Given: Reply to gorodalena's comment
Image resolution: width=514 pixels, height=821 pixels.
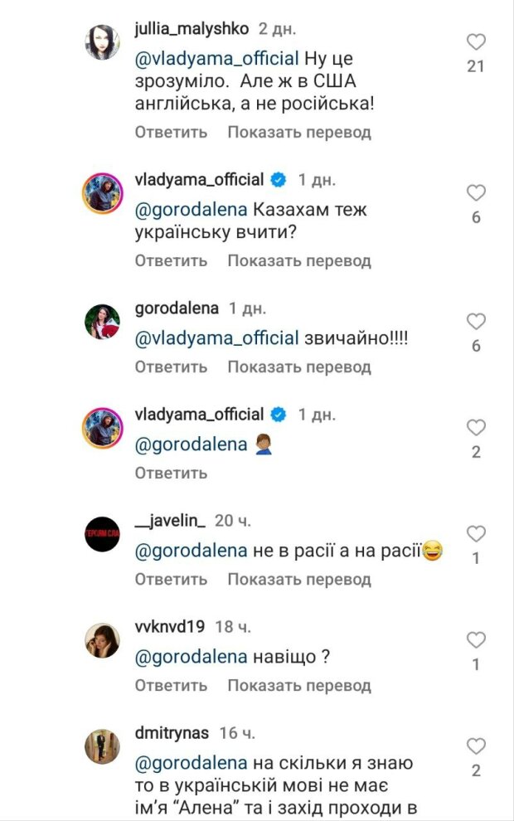Looking at the screenshot, I should pyautogui.click(x=171, y=367).
